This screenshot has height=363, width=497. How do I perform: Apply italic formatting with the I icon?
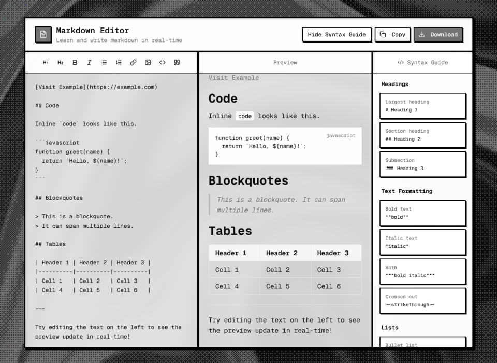[90, 63]
